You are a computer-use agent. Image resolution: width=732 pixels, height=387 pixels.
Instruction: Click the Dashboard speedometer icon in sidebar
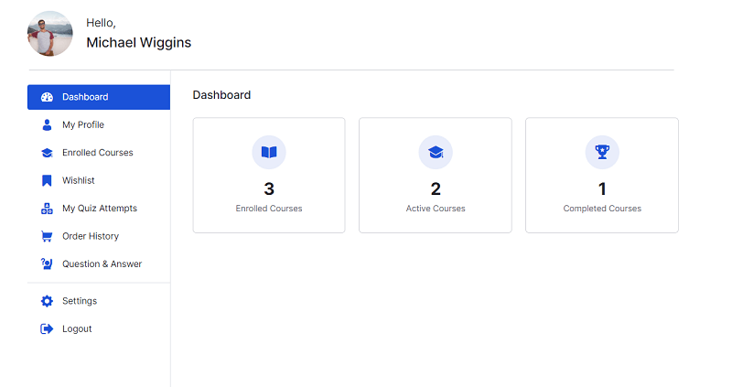click(x=47, y=97)
